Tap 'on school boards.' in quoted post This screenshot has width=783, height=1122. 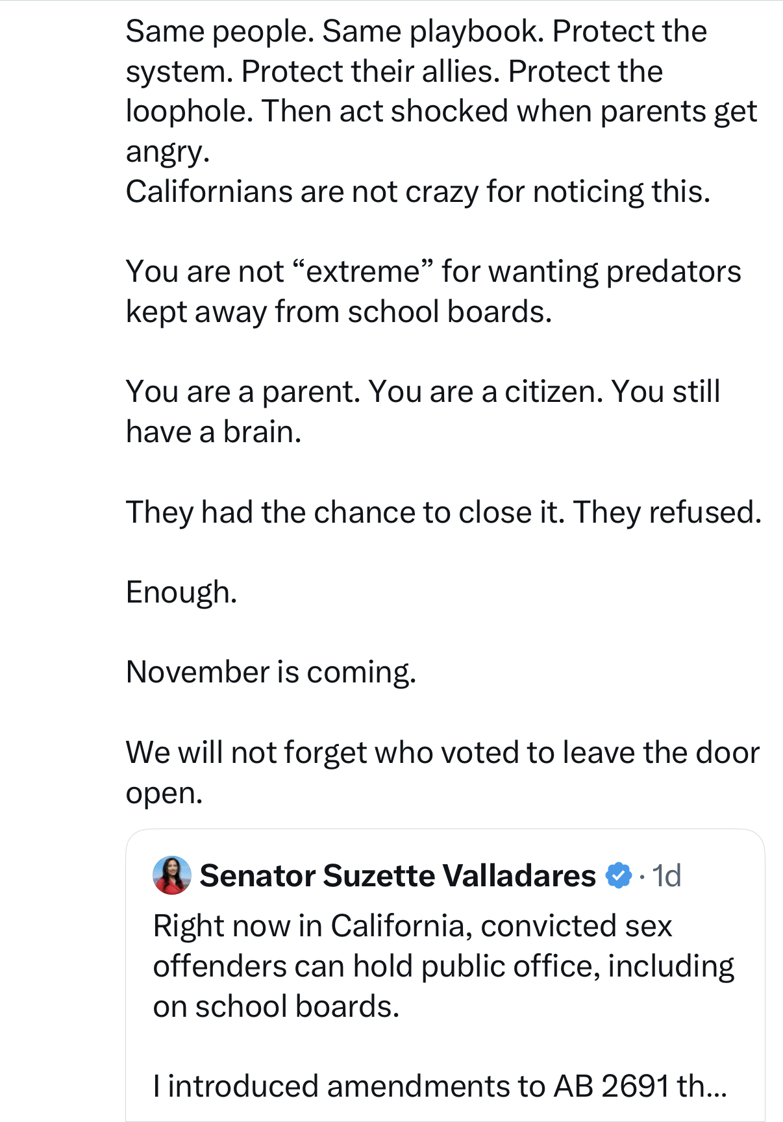(x=276, y=1006)
